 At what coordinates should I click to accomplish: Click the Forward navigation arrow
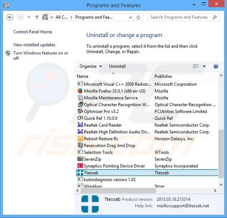tap(20, 17)
